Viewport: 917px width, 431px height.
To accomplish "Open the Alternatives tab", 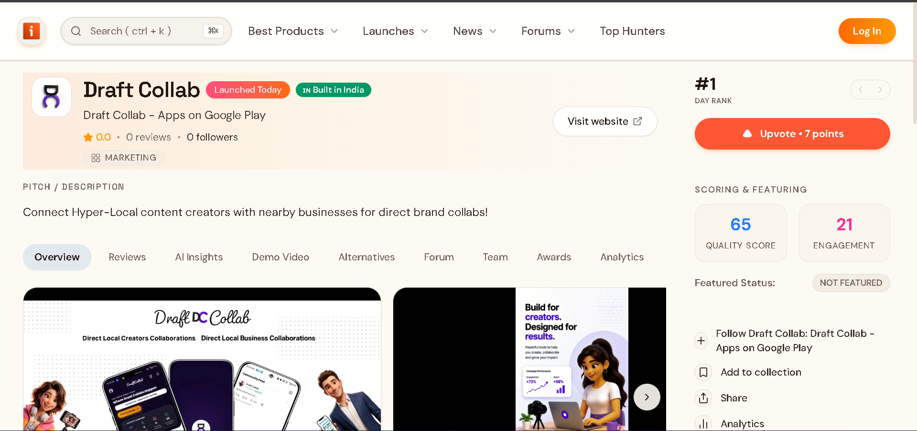I will click(x=367, y=257).
